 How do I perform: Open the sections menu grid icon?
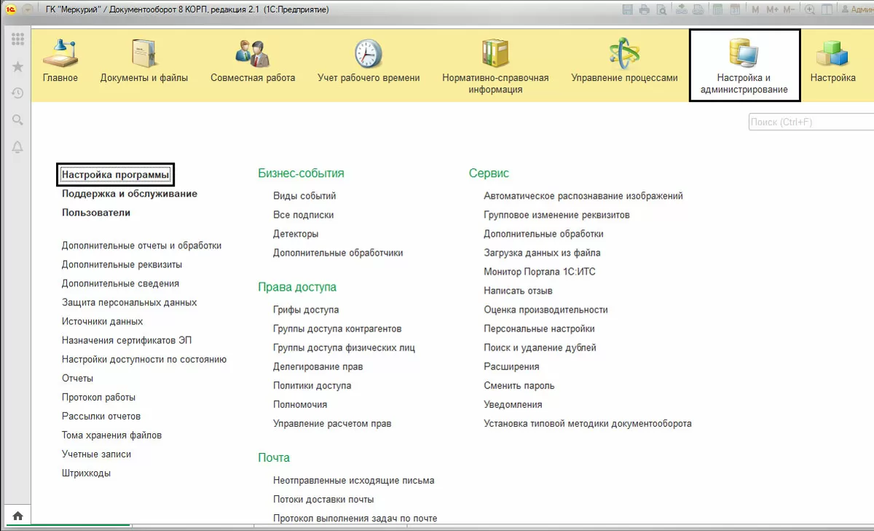pos(17,39)
